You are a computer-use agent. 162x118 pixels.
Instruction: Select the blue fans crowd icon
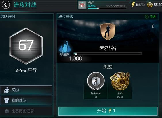click(x=65, y=47)
